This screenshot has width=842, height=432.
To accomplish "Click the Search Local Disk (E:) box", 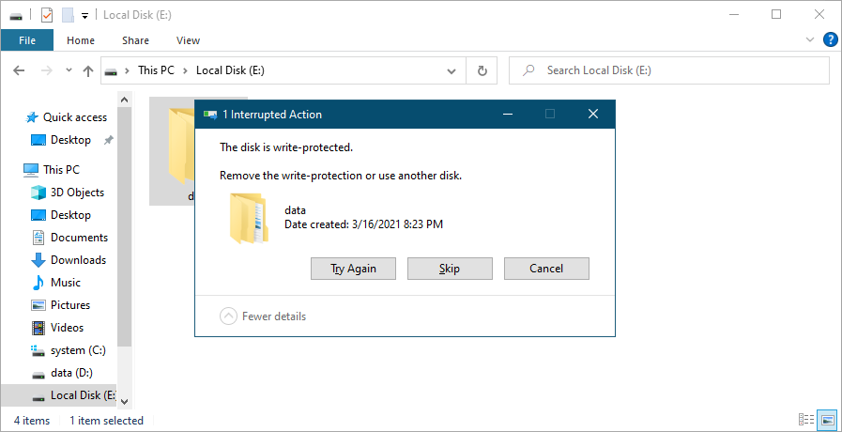I will pos(668,70).
